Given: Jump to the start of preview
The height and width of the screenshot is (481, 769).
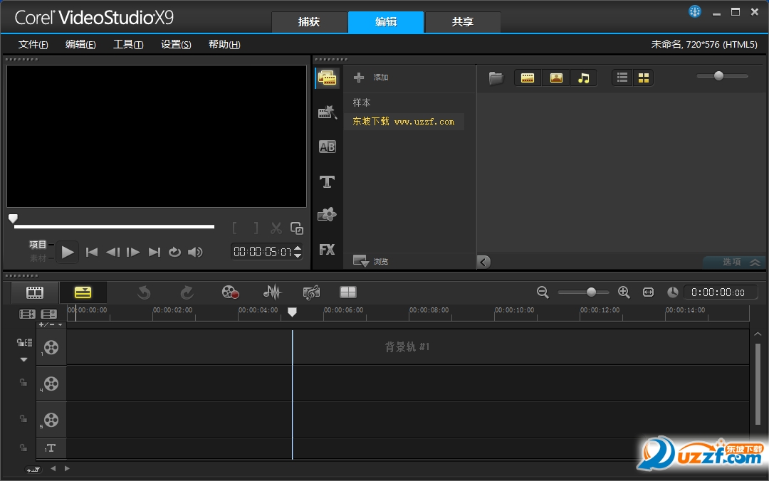Looking at the screenshot, I should coord(92,252).
